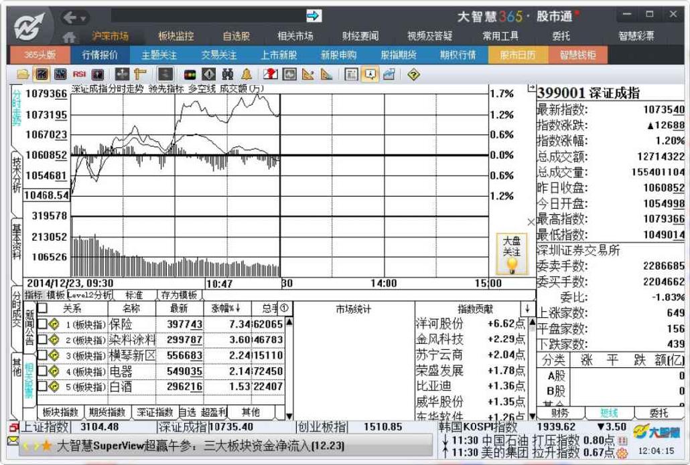The image size is (690, 465).
Task: Select the 期货指数 bottom tab
Action: 107,412
